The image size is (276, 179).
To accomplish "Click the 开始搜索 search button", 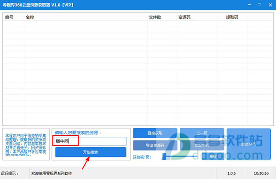I will 91,152.
